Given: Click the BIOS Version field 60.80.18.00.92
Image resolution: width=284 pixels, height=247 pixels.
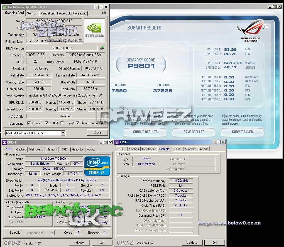Looking at the screenshot, I should coord(62,48).
